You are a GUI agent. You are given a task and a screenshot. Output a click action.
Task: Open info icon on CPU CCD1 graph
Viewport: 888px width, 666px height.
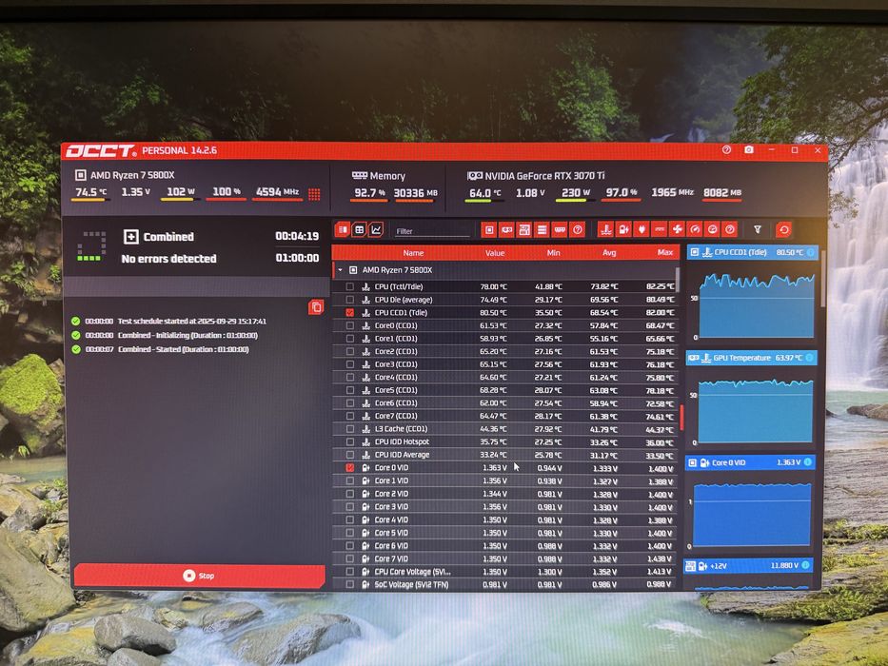pyautogui.click(x=810, y=252)
